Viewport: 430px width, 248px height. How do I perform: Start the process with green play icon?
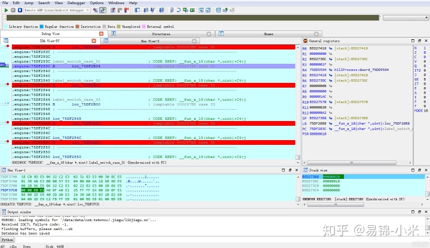coord(6,10)
